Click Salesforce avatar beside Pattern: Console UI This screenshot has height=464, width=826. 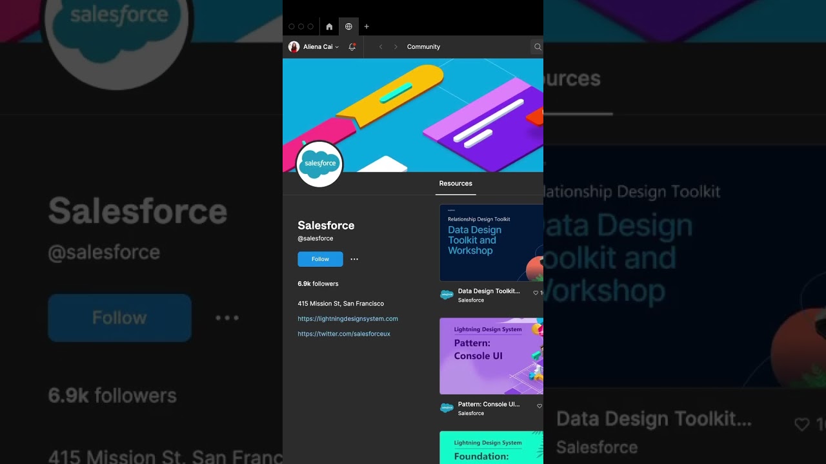click(x=447, y=408)
